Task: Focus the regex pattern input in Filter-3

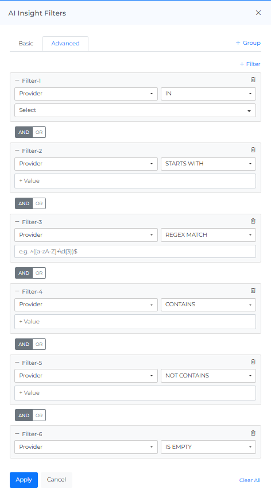Action: (135, 251)
